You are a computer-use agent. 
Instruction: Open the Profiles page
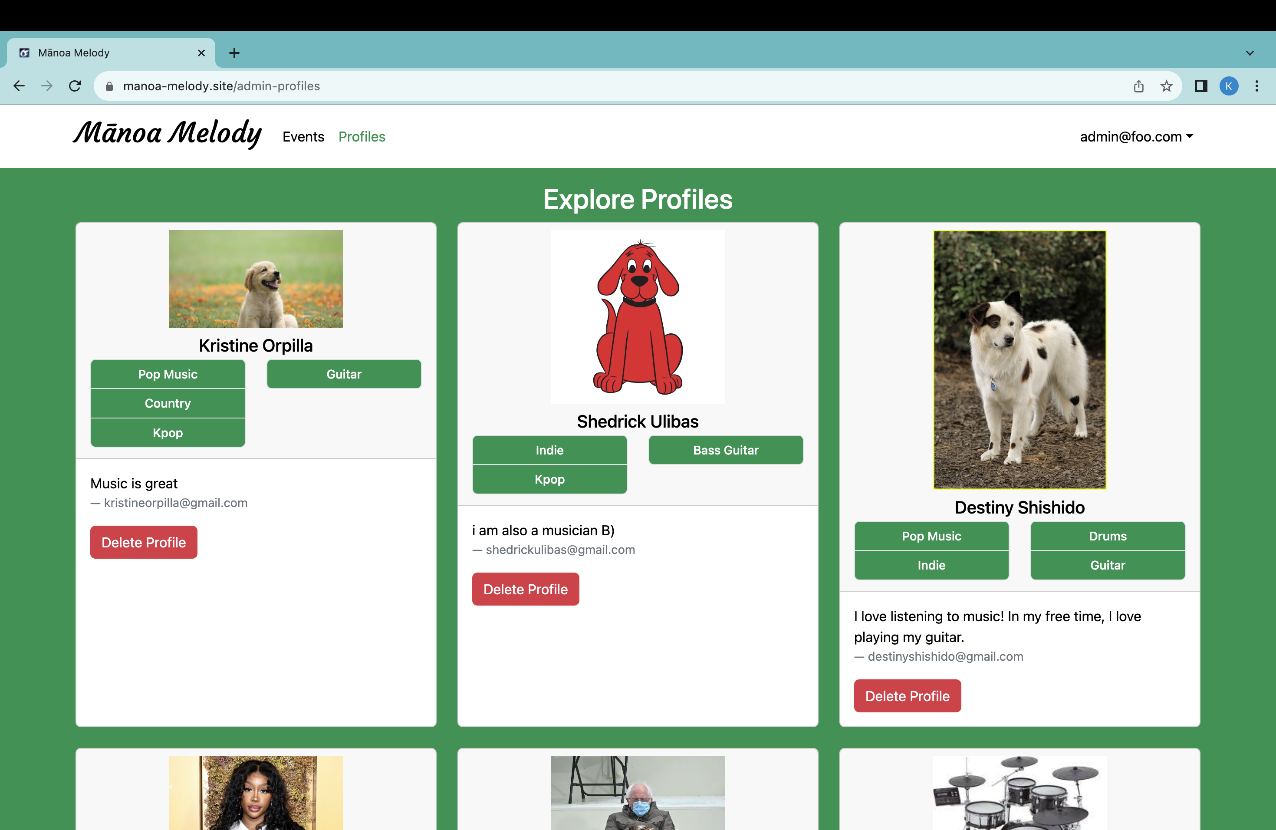[362, 137]
